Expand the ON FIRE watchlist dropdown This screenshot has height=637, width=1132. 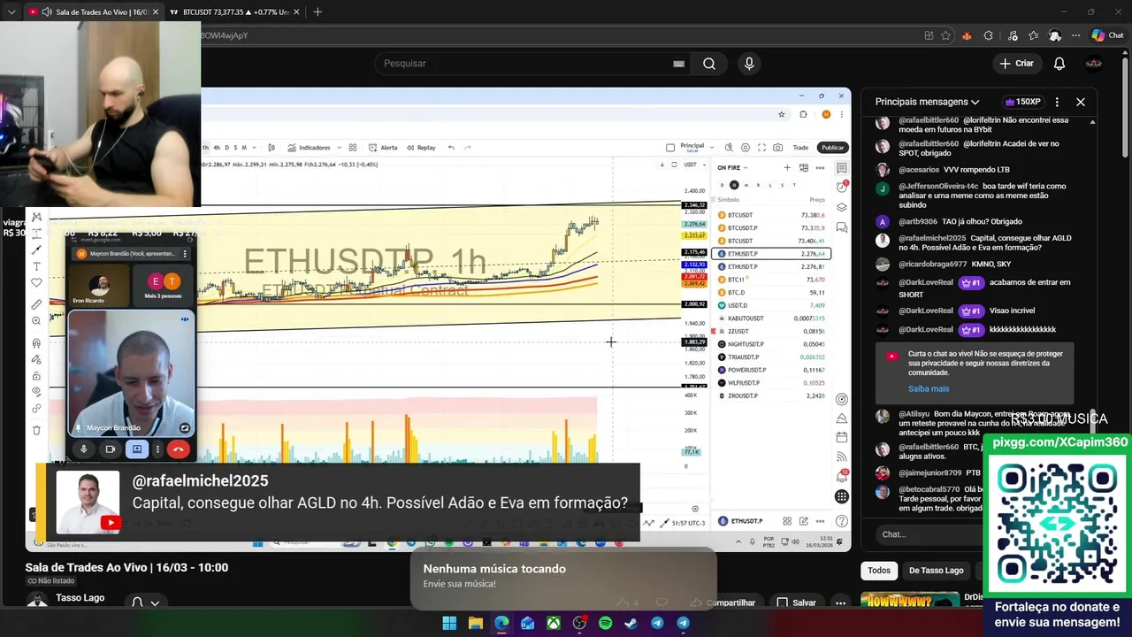pos(746,167)
